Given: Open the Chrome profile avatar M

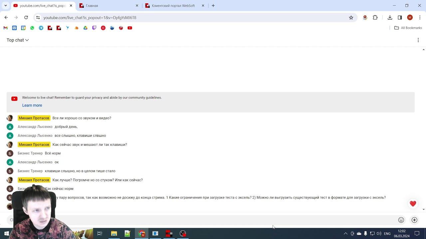Looking at the screenshot, I should (x=410, y=18).
